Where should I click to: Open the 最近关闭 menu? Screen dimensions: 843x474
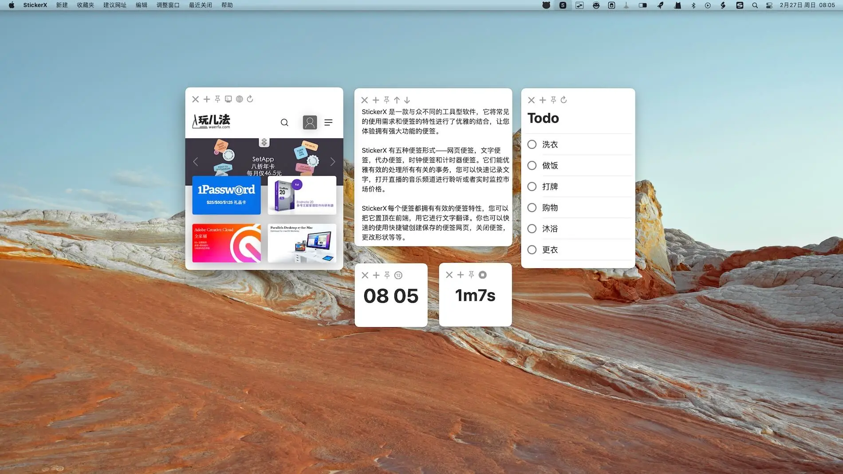[201, 5]
